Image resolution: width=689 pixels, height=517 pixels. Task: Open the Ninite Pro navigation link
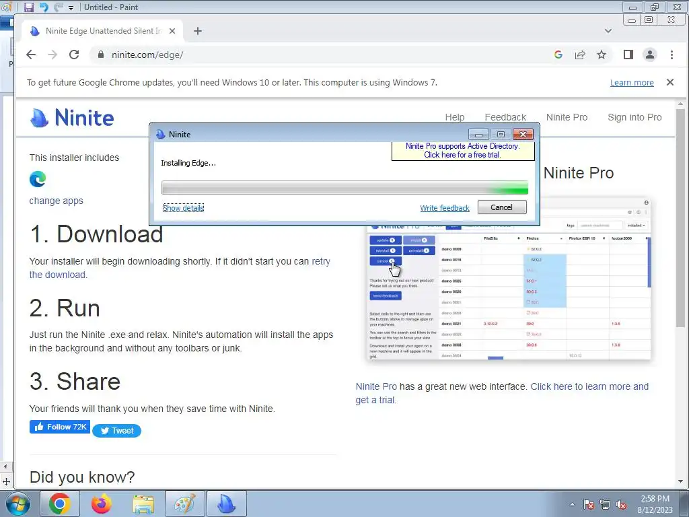click(x=567, y=117)
